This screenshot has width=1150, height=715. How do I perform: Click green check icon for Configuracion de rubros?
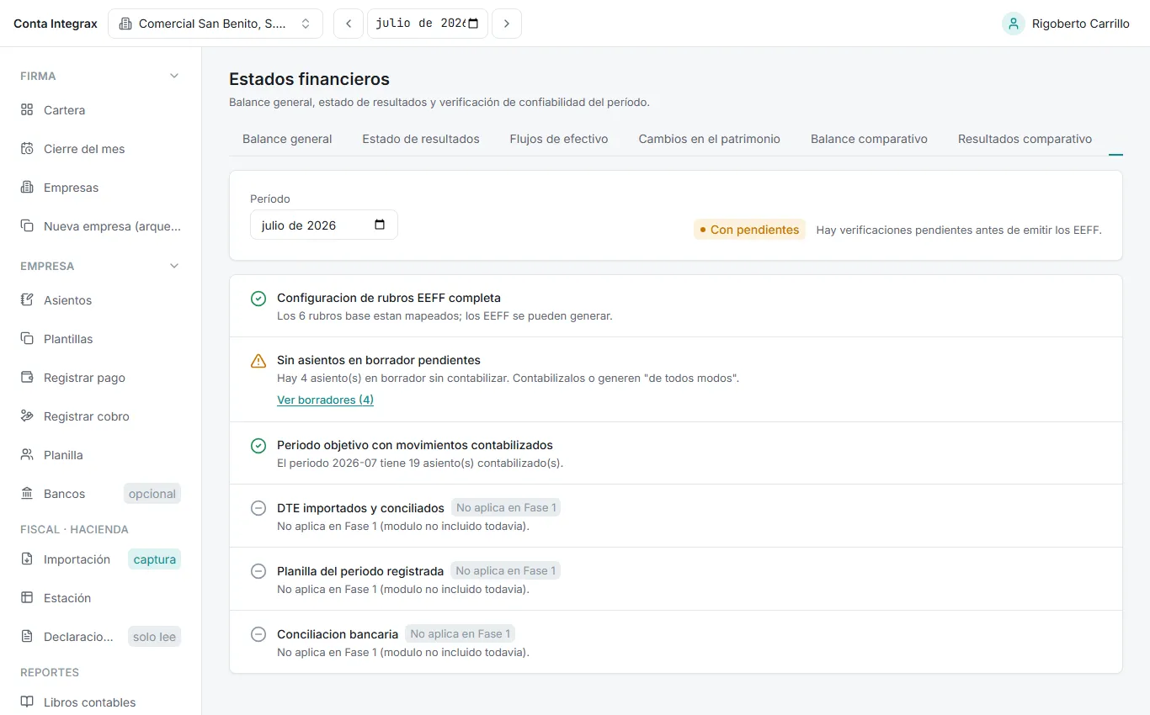tap(258, 299)
